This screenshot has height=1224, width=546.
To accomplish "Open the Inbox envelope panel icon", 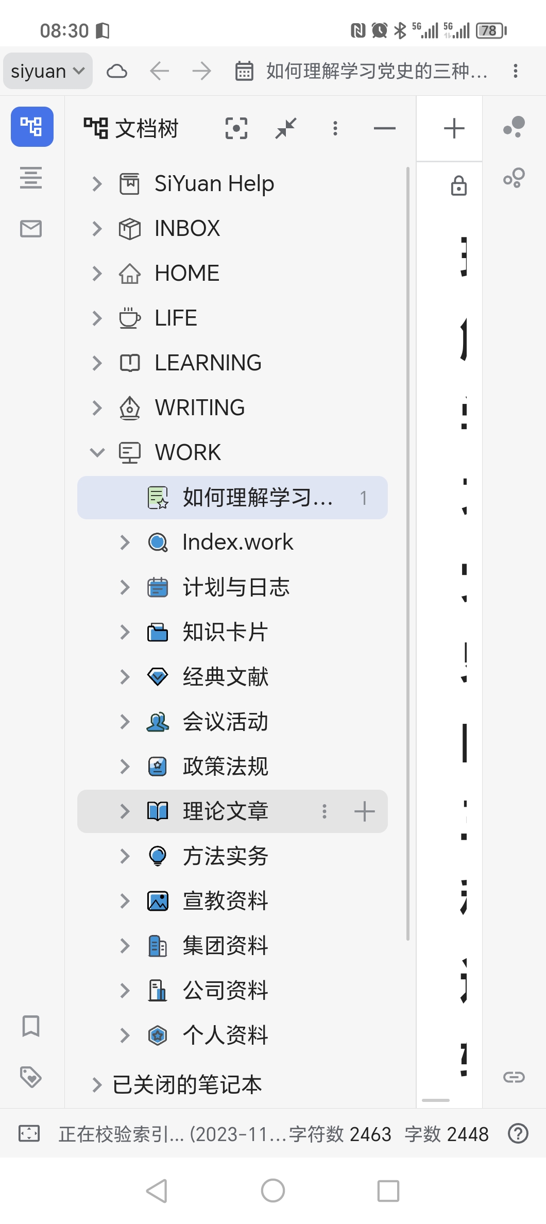I will point(31,228).
